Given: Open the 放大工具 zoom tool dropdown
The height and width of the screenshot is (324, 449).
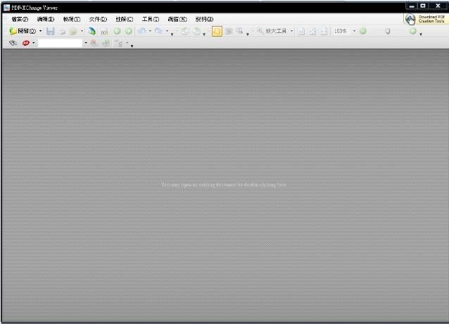Looking at the screenshot, I should [x=291, y=32].
